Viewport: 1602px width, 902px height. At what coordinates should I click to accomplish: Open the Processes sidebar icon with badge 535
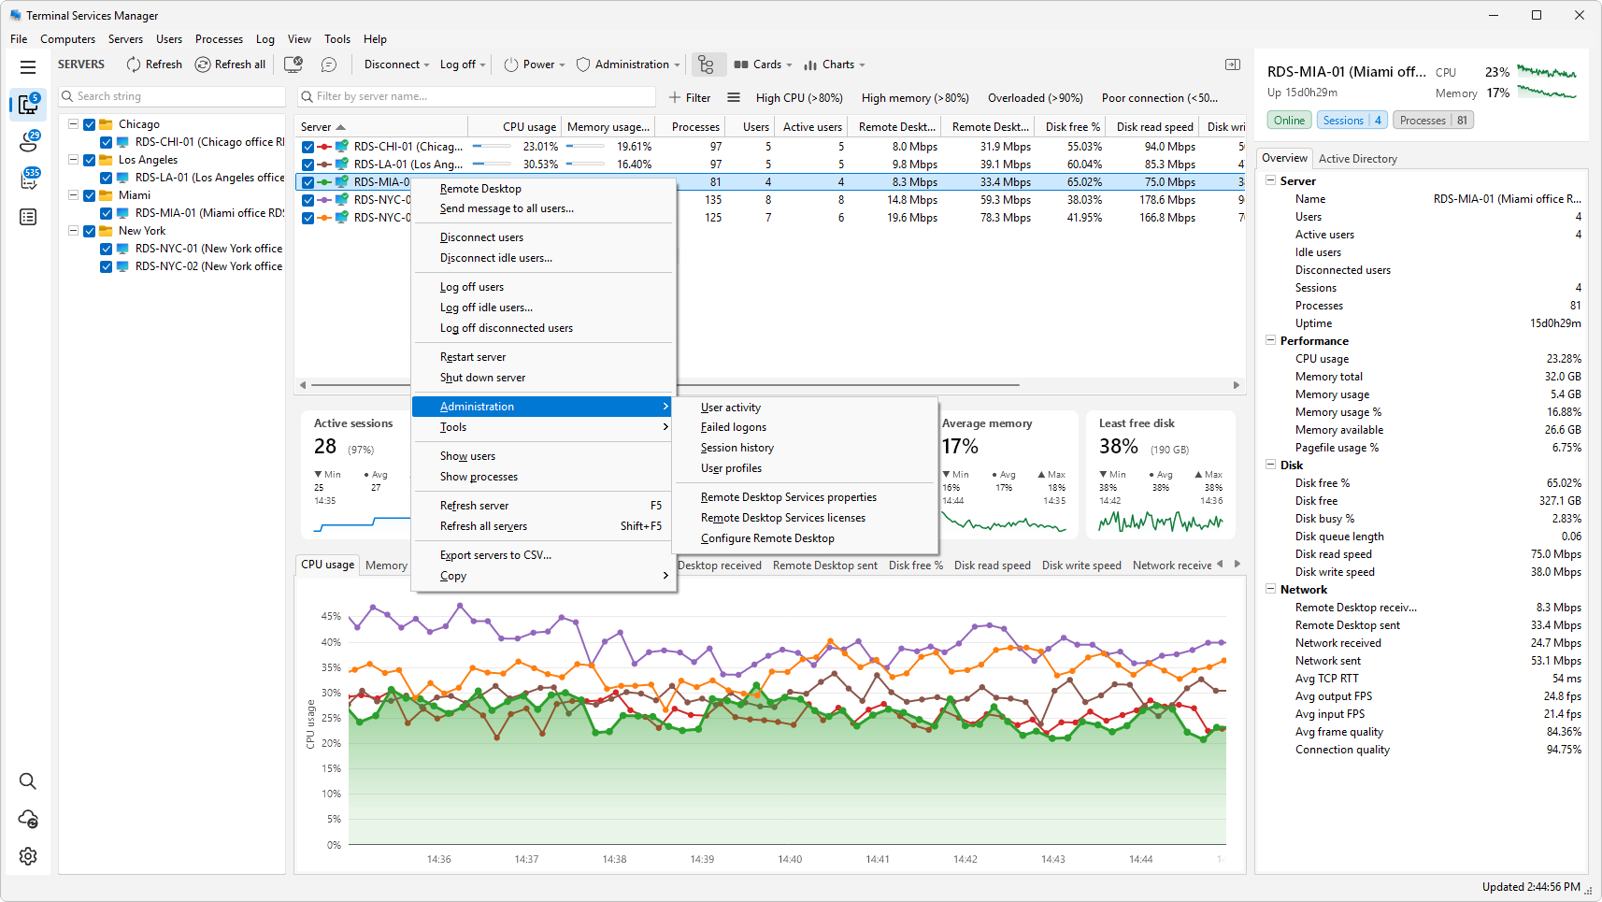click(x=28, y=179)
